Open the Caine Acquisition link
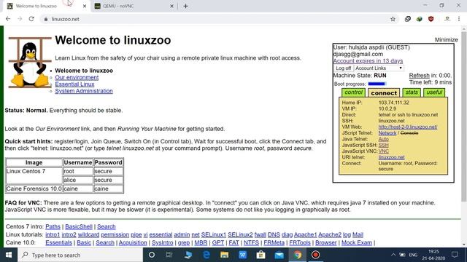This screenshot has height=262, width=467. click(133, 242)
